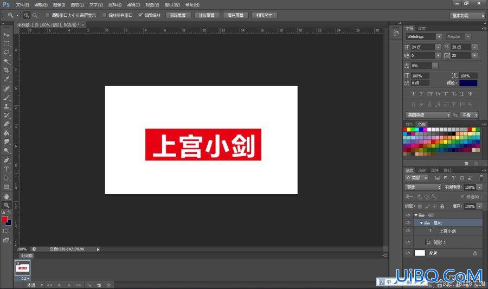Select the Rectangle shape tool
The height and width of the screenshot is (289, 488).
6,187
